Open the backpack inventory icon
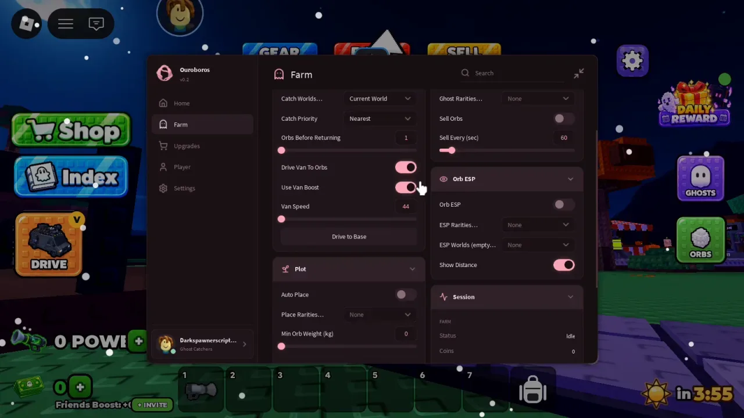 532,388
